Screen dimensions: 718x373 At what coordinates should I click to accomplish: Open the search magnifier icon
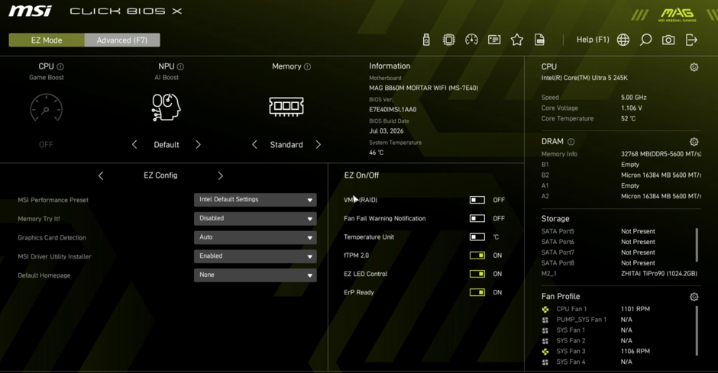(645, 40)
